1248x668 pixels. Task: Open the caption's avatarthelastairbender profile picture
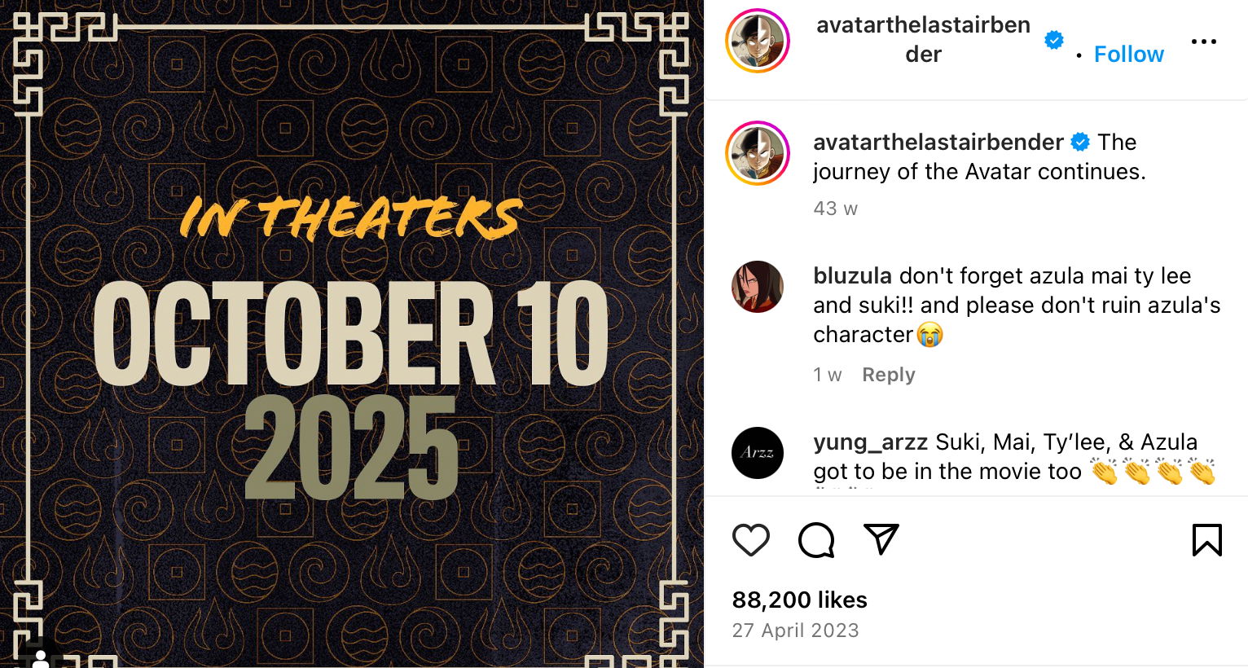pyautogui.click(x=758, y=153)
